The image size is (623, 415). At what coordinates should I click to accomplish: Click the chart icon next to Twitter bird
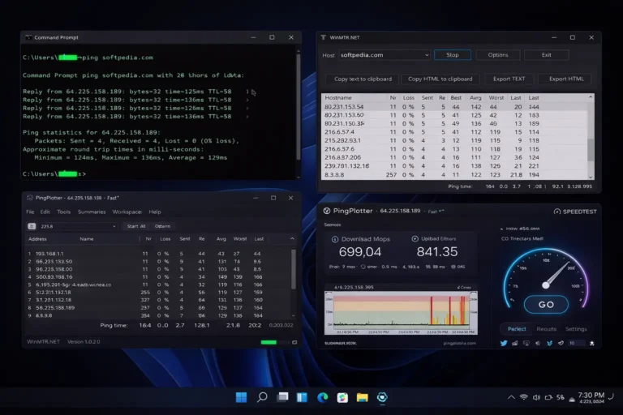515,343
